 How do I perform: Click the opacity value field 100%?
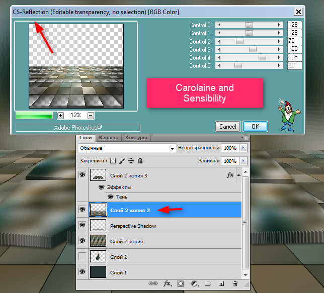tap(230, 148)
